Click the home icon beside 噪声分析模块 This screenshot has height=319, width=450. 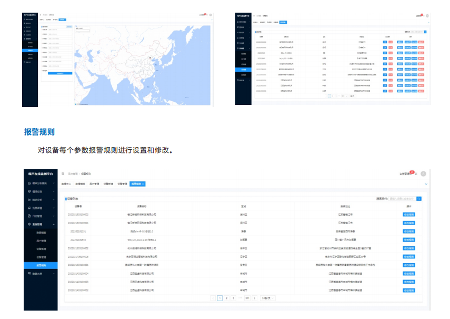[x=29, y=183]
